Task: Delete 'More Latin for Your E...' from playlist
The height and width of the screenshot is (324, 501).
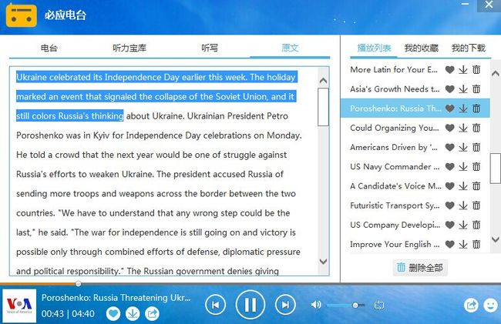Action: click(476, 69)
